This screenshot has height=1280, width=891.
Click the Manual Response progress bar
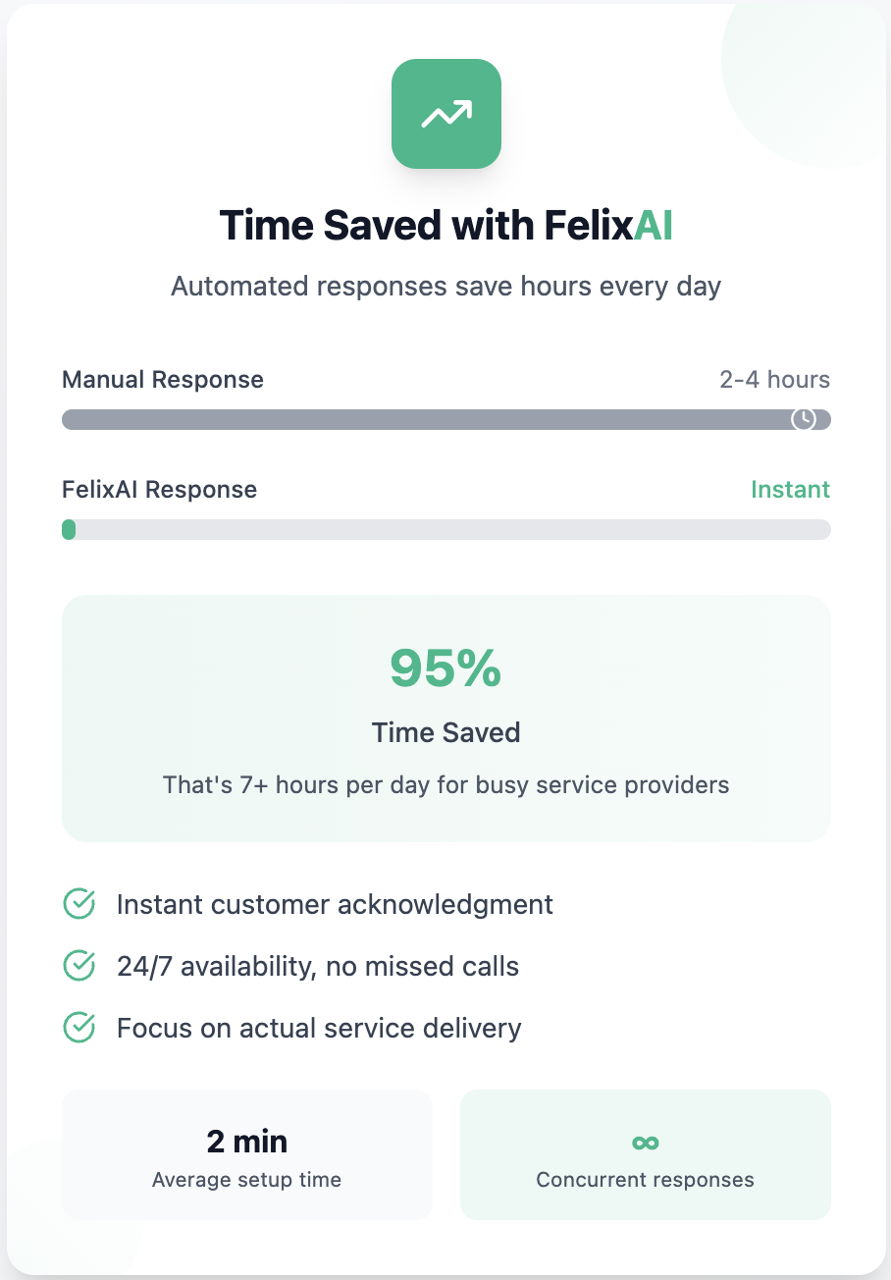pos(445,419)
